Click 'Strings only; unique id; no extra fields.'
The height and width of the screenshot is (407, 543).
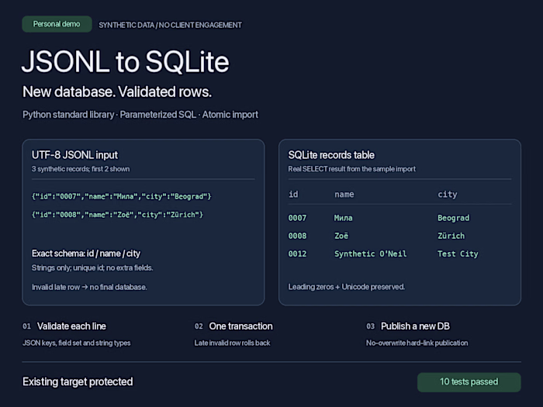tap(92, 268)
